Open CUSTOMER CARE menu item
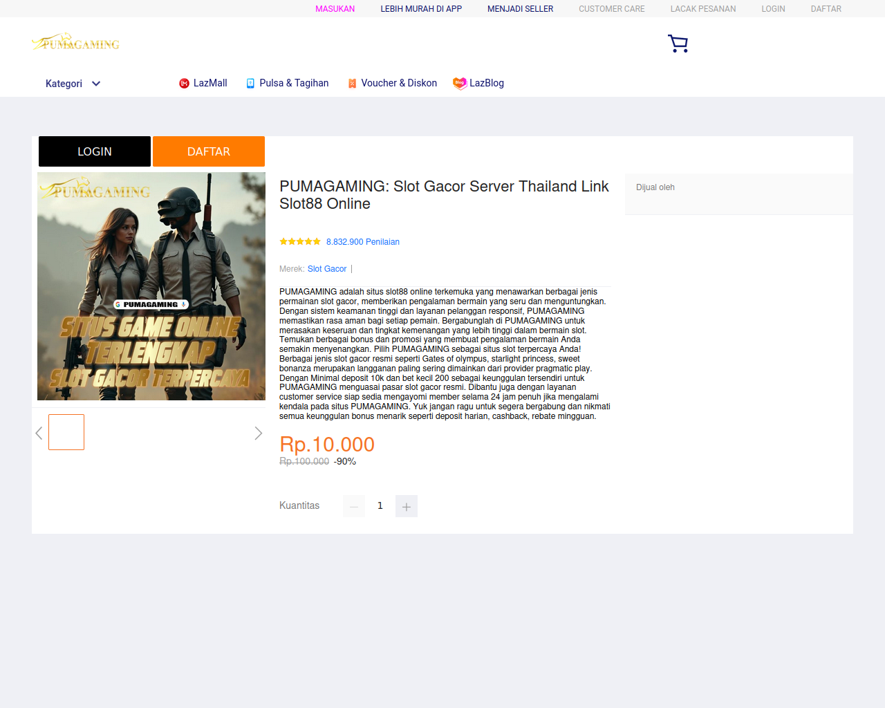The image size is (885, 708). click(x=612, y=9)
